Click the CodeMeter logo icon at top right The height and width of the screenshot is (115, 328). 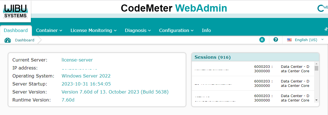click(x=322, y=9)
